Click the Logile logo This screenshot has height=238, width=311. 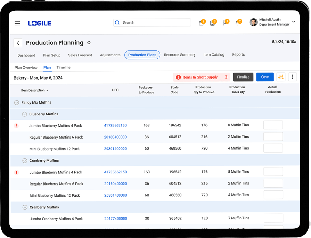40,23
